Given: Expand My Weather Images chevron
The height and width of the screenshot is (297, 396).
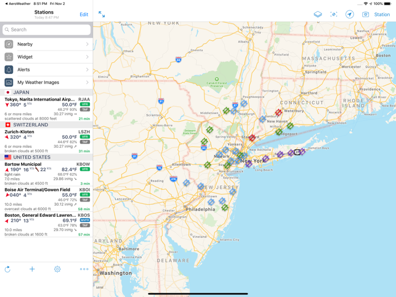Looking at the screenshot, I should click(87, 83).
